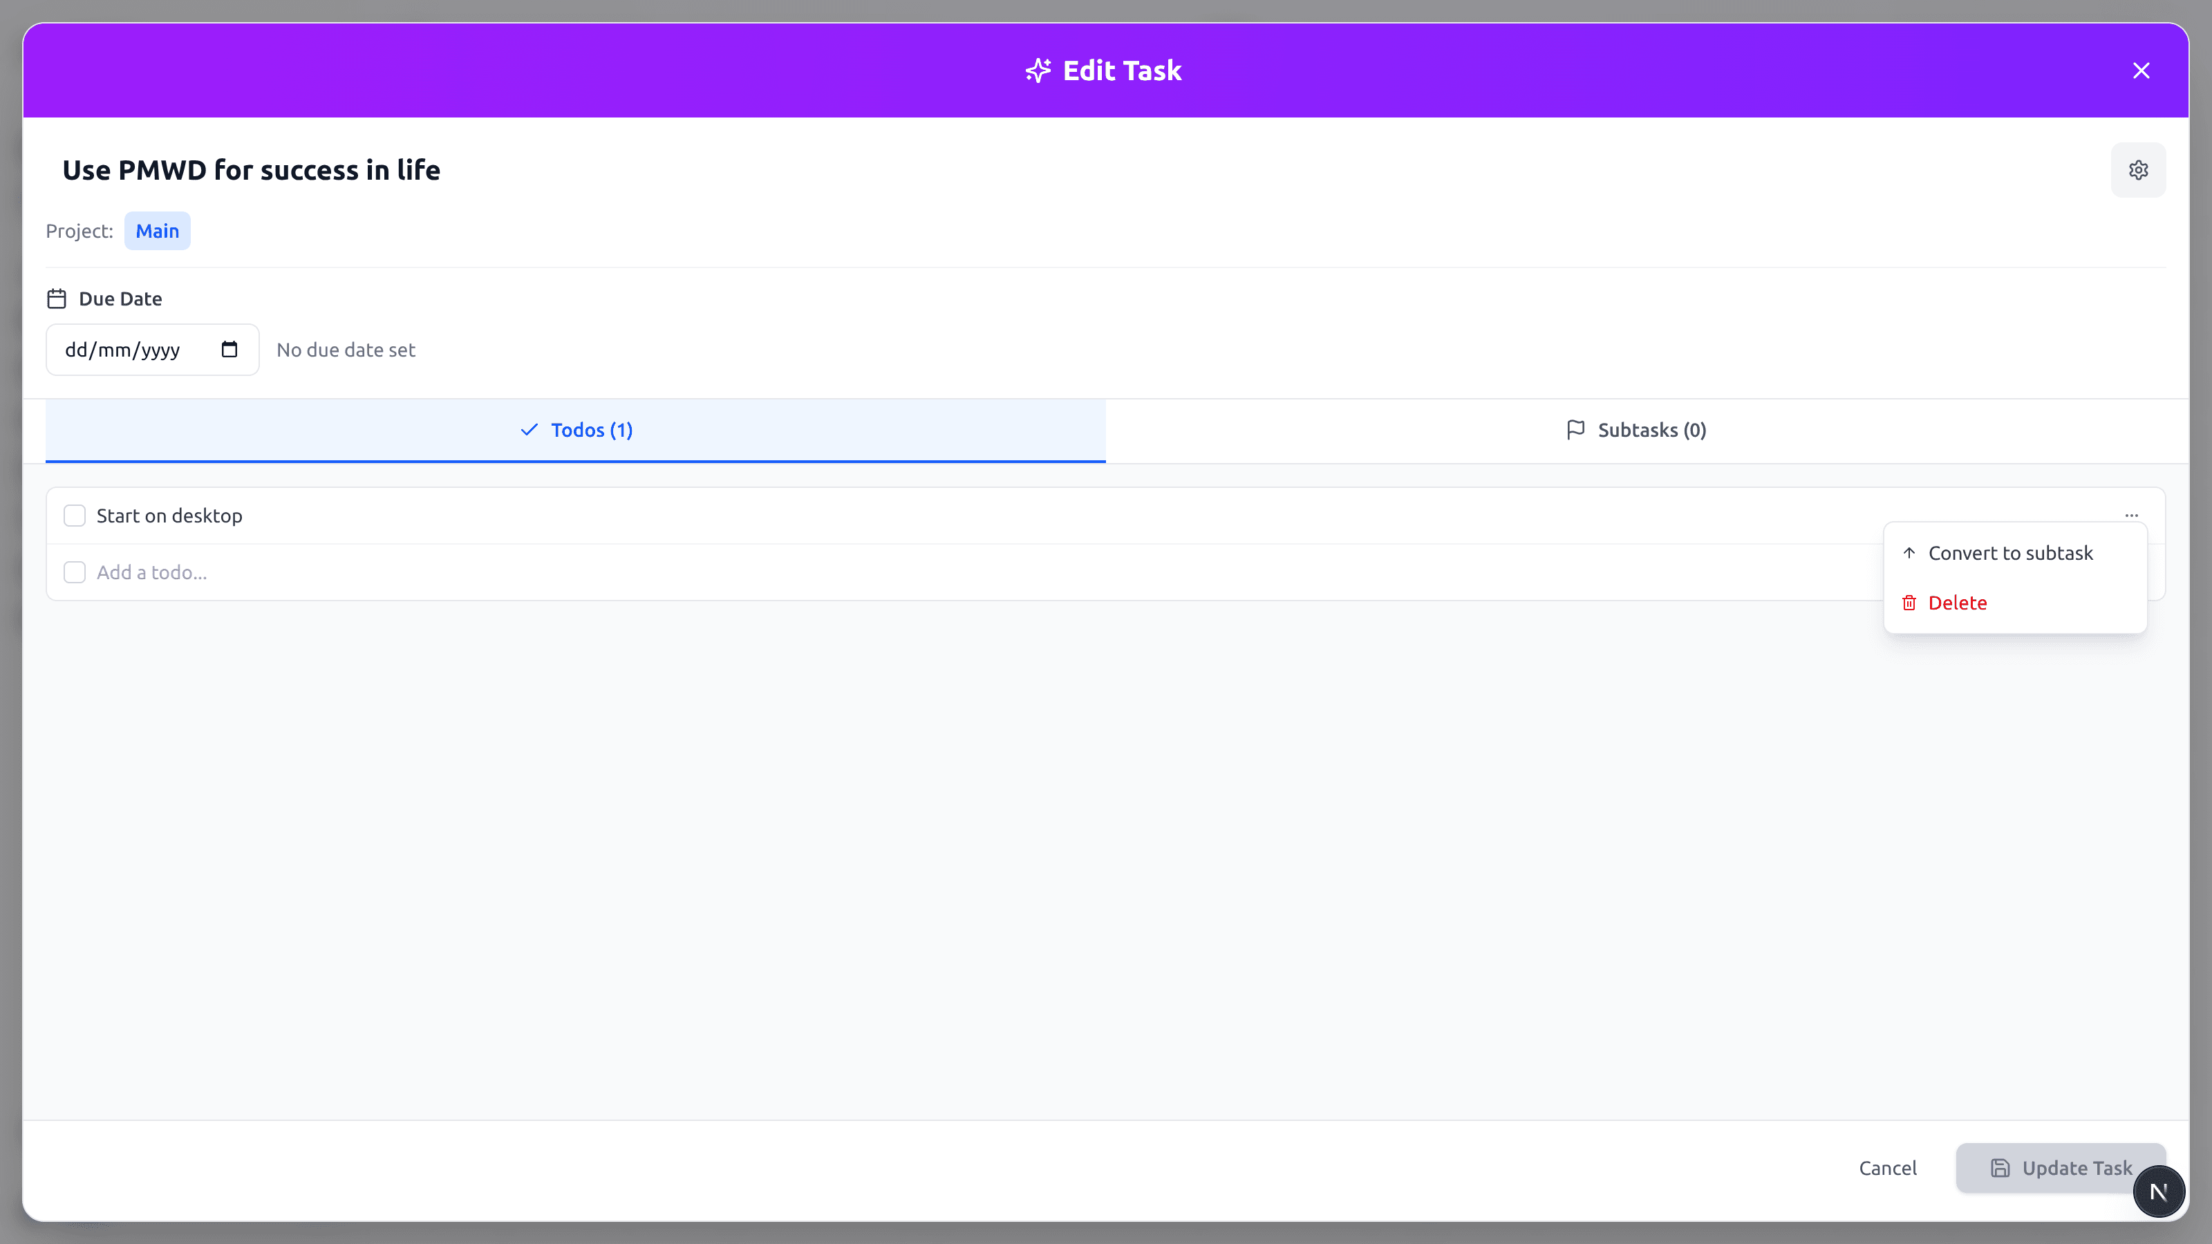Click the Add a todo checkbox

pos(75,573)
